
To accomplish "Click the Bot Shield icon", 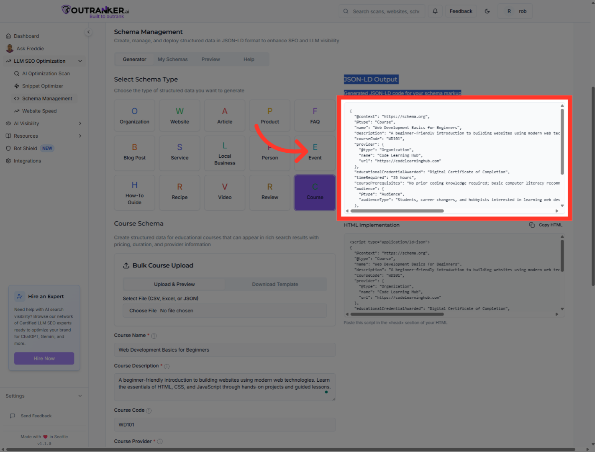I will [x=8, y=149].
